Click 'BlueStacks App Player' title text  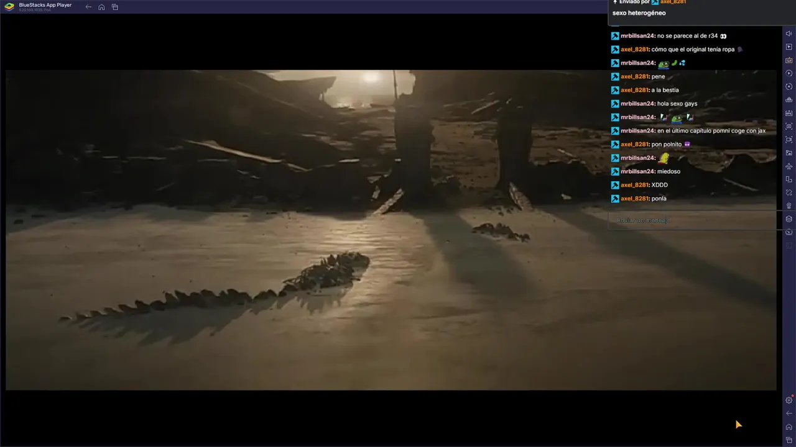point(45,5)
